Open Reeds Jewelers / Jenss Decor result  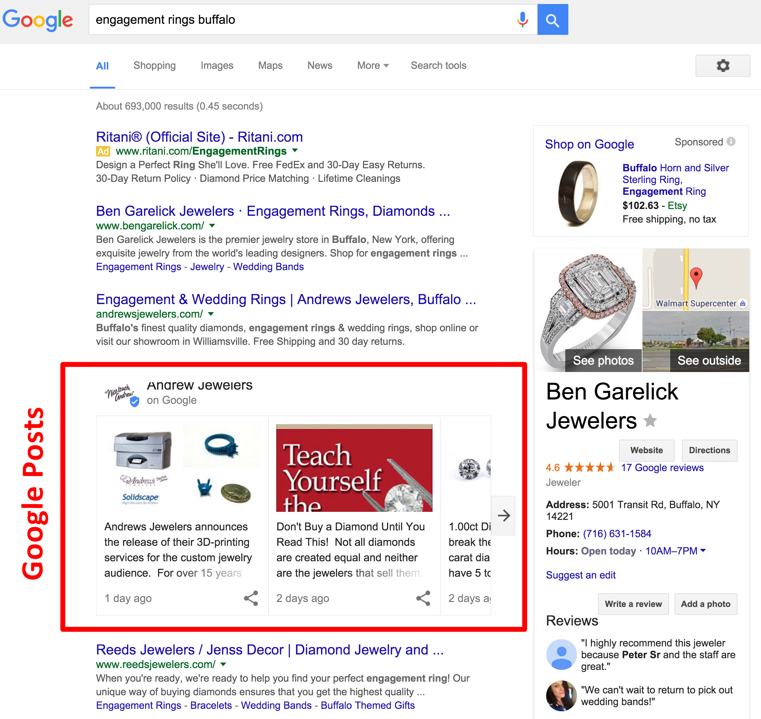pyautogui.click(x=270, y=650)
